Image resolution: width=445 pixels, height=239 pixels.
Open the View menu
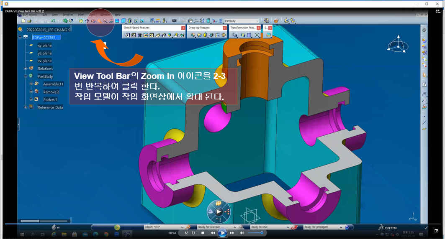pos(55,15)
